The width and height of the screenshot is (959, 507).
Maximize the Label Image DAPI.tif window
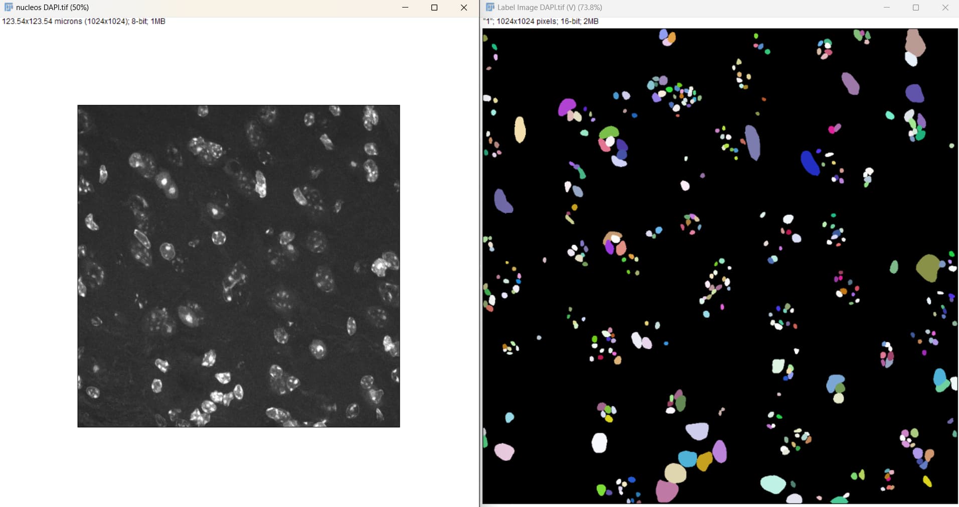pyautogui.click(x=915, y=8)
